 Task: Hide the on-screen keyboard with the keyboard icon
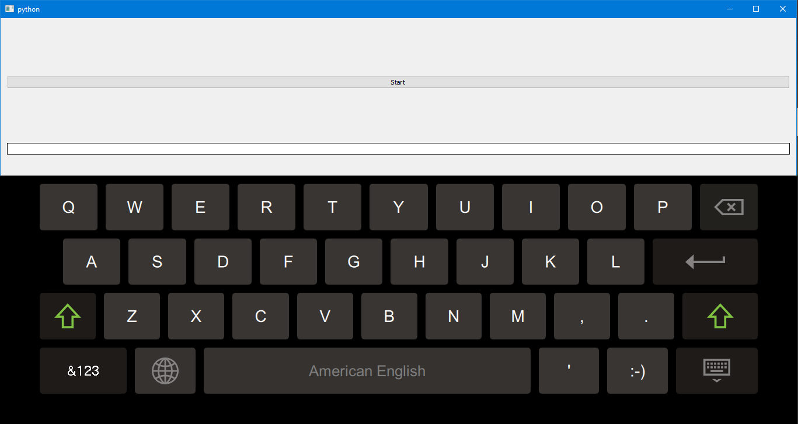(x=716, y=371)
